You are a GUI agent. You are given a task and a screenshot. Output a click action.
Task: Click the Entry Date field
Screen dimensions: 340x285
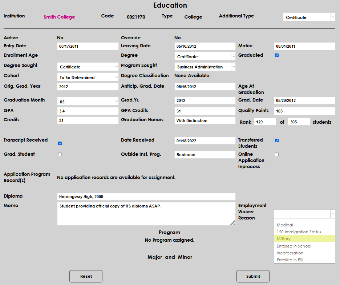[88, 46]
